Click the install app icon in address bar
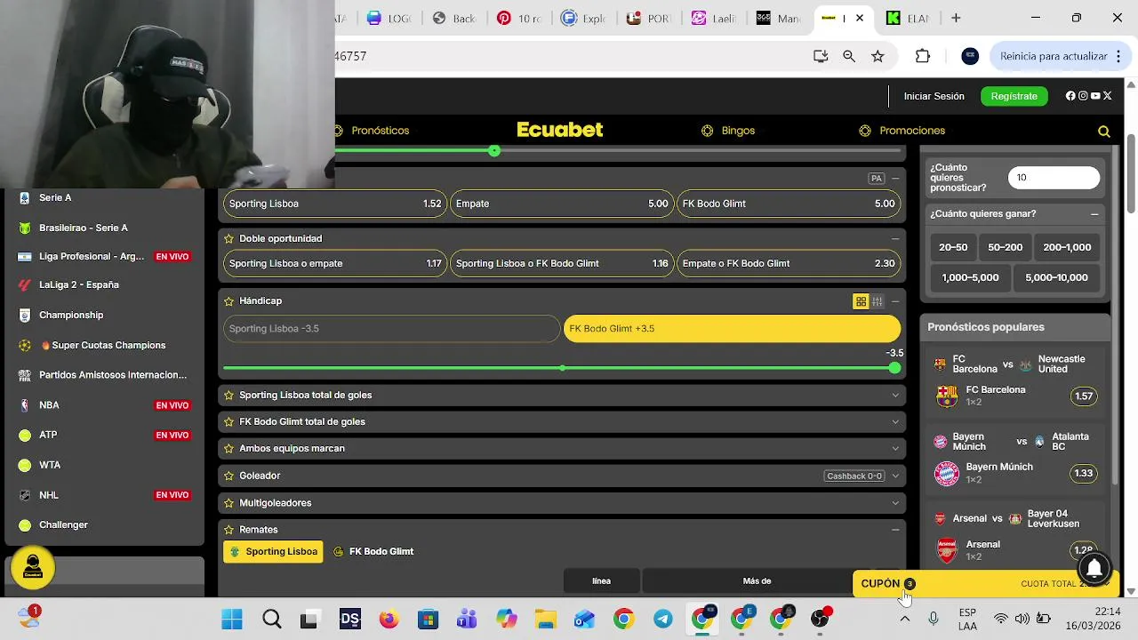1138x640 pixels. [x=821, y=56]
